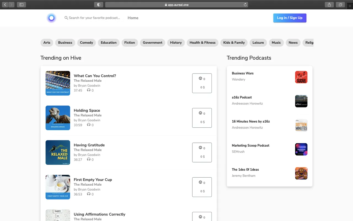
Task: Click SEMrush author text
Action: pyautogui.click(x=238, y=152)
